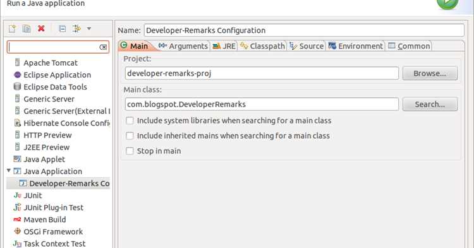The image size is (474, 248).
Task: Click the Collapse All toolbar icon
Action: point(63,28)
